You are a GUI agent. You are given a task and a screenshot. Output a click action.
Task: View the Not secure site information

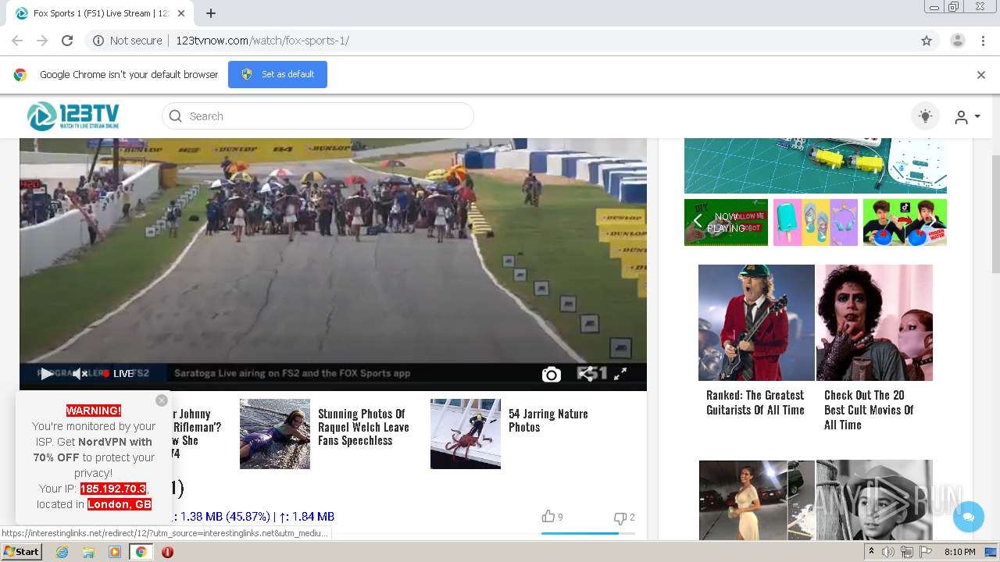pyautogui.click(x=127, y=41)
